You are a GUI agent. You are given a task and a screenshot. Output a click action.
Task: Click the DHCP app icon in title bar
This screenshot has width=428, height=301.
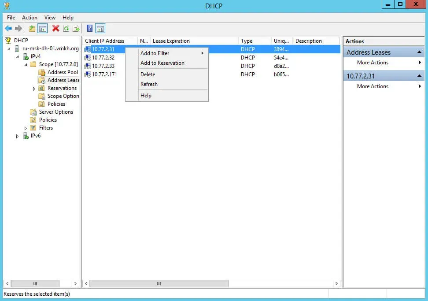pyautogui.click(x=7, y=5)
